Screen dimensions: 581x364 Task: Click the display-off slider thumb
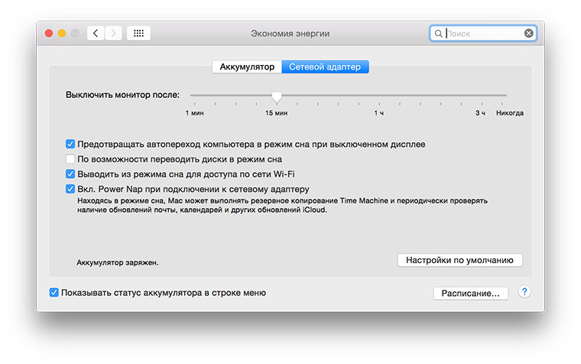click(x=277, y=96)
